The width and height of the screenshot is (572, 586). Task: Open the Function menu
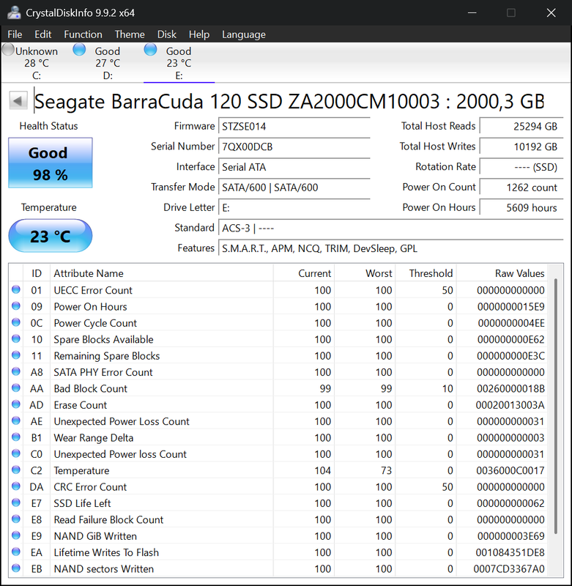point(83,34)
